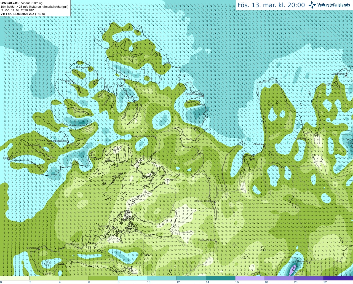Click the 2–4 m/s legend color swatch
The height and width of the screenshot is (284, 353).
tap(44, 278)
